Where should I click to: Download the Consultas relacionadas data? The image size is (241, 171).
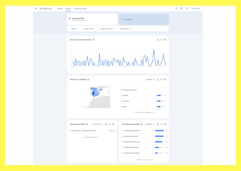pos(158,124)
